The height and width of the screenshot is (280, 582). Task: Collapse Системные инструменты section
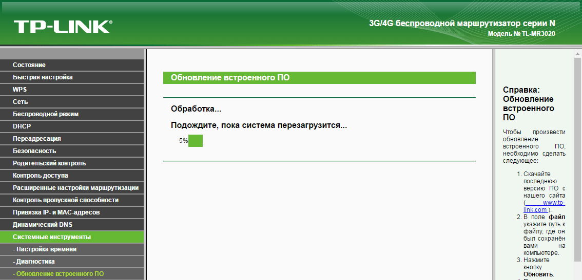(52, 237)
